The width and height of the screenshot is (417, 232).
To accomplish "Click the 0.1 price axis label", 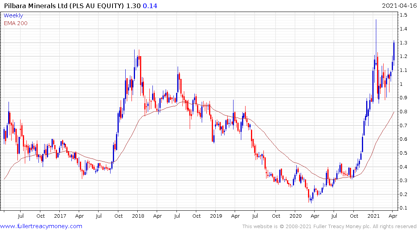I will pos(403,208).
